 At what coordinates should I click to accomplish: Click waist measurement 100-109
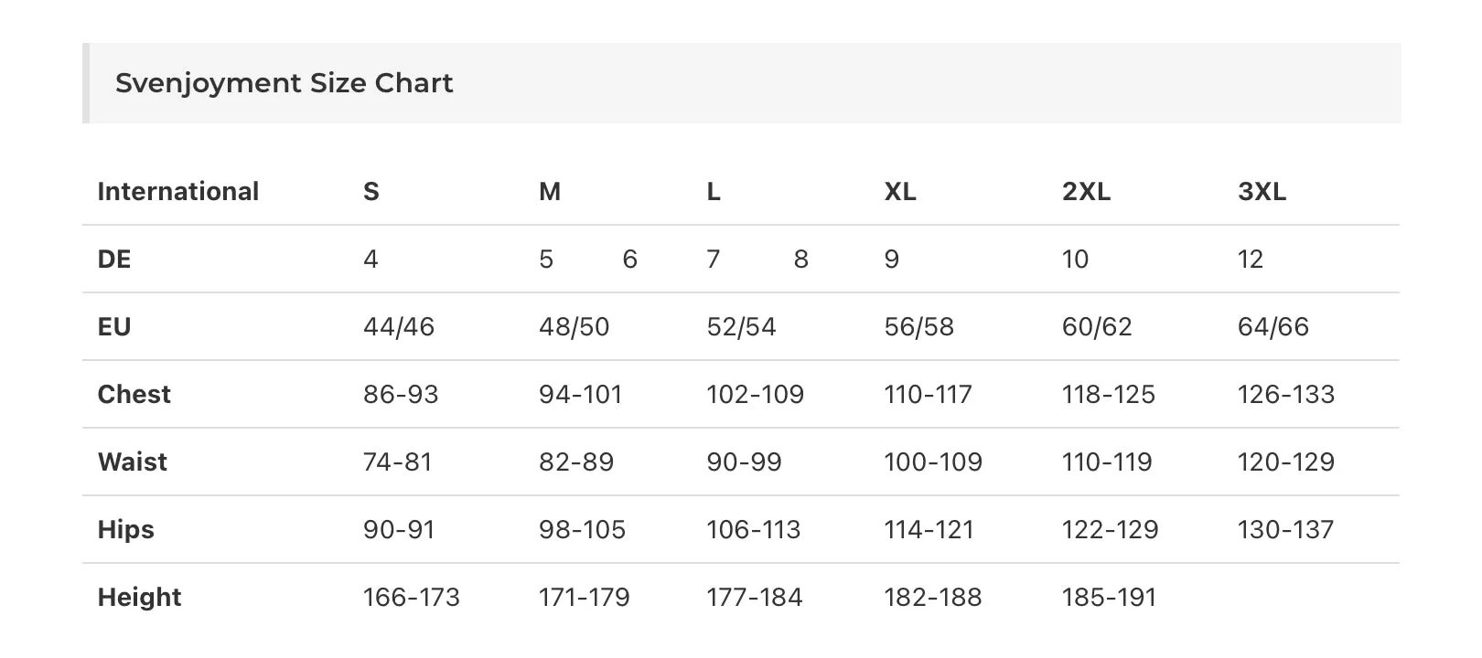933,462
